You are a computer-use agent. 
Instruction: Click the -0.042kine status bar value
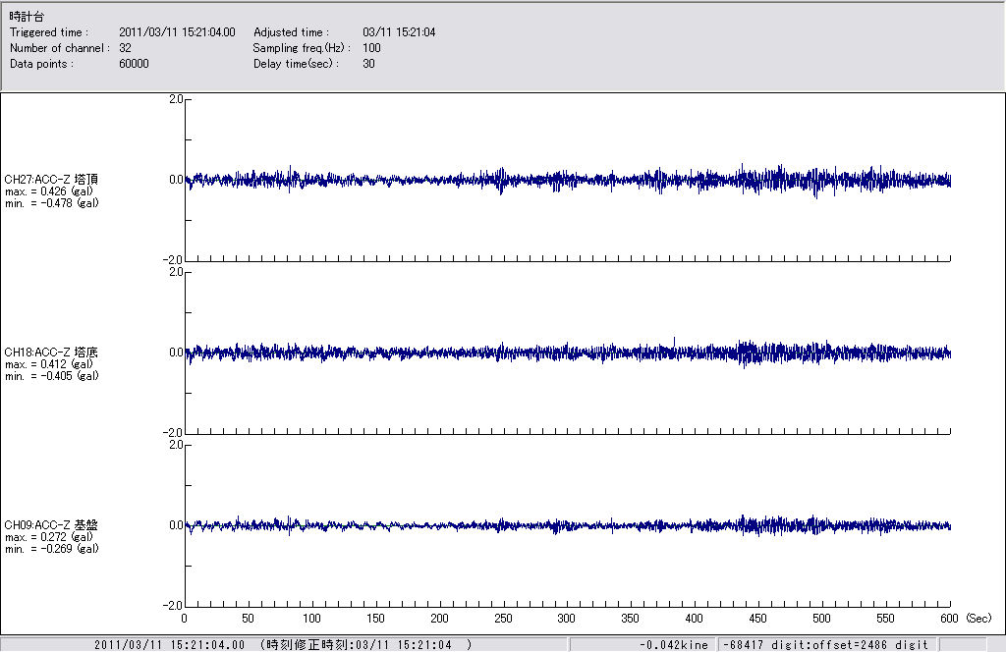coord(674,644)
